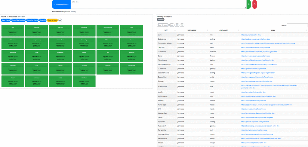Image resolution: width=308 pixels, height=147 pixels.
Task: Sort table by Username column
Action: tap(192, 30)
